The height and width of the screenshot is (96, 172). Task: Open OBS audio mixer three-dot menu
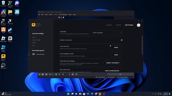pos(76,74)
